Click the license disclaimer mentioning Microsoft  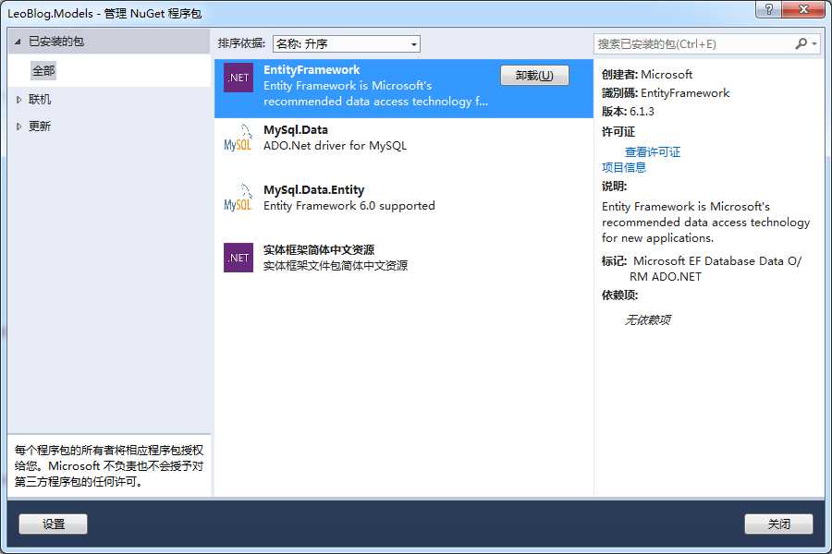point(109,466)
